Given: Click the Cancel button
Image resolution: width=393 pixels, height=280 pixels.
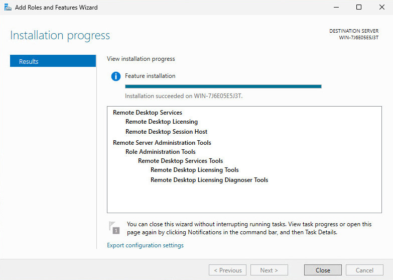Looking at the screenshot, I should [364, 270].
